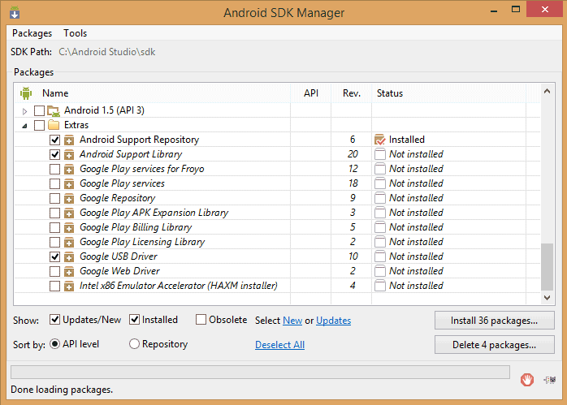
Task: Click status icon in Google Play services row
Action: 380,183
